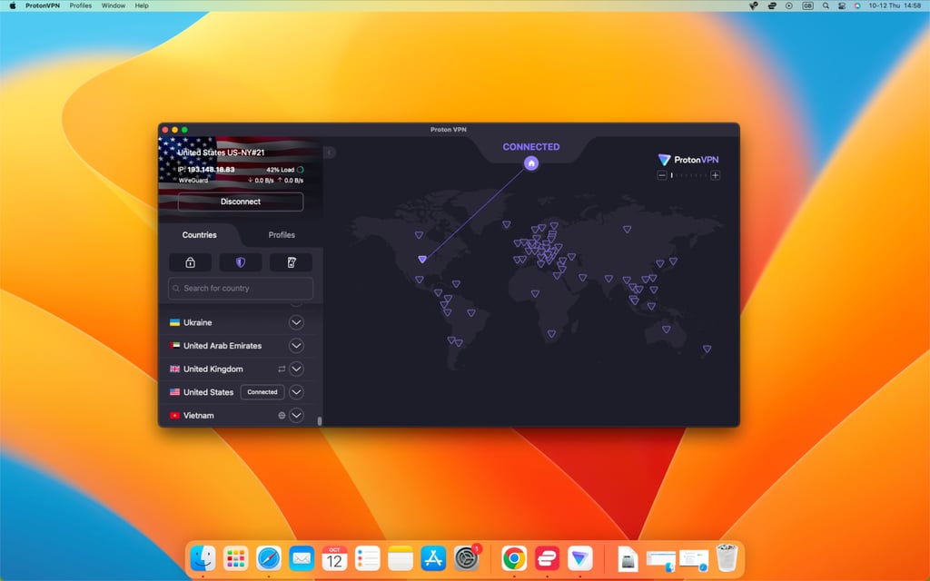
Task: Toggle Secure Core lock icon
Action: click(190, 262)
